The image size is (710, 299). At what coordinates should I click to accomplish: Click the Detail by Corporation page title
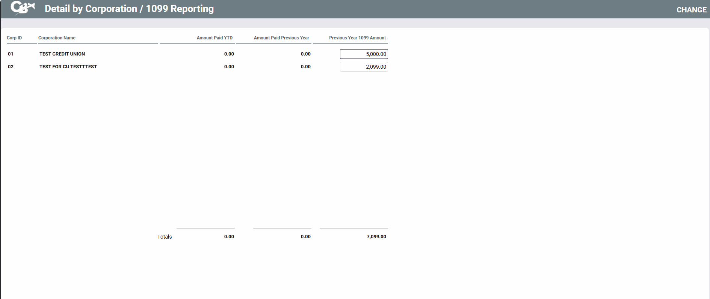(129, 9)
